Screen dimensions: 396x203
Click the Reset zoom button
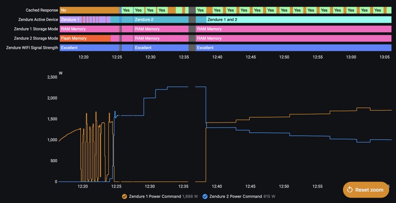[x=366, y=190]
